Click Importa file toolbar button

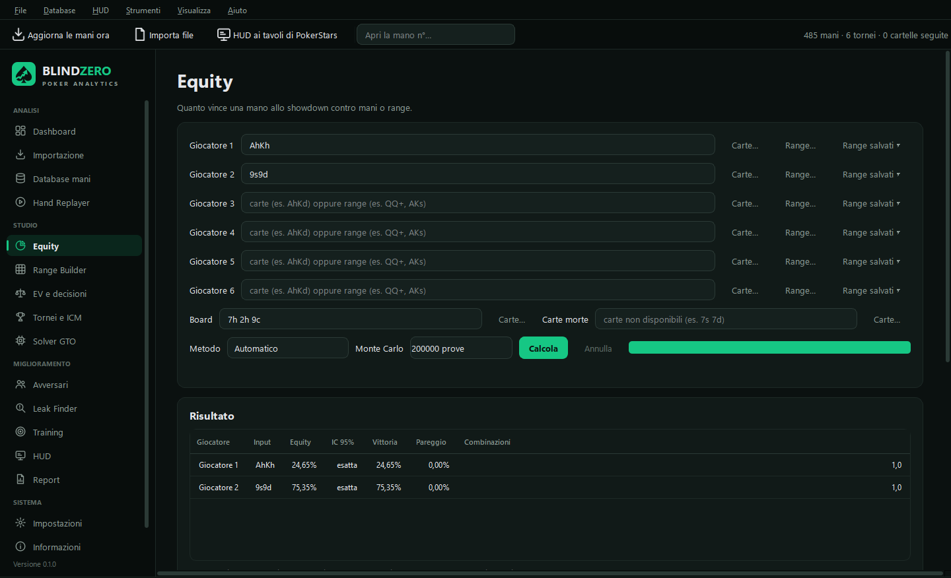[x=164, y=34]
